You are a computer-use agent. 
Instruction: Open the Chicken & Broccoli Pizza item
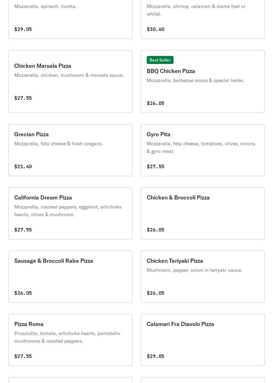coord(202,213)
